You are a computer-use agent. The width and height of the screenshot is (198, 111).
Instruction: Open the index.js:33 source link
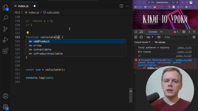tap(184, 52)
